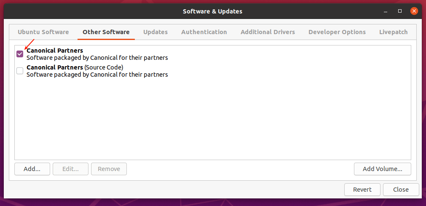
Task: Switch to the Ubuntu Software tab
Action: pyautogui.click(x=43, y=32)
